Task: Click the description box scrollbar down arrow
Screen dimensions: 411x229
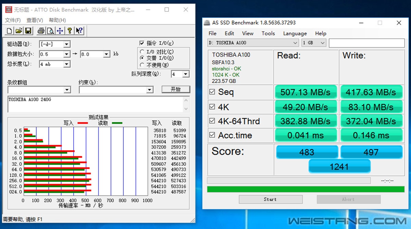Action: [186, 109]
